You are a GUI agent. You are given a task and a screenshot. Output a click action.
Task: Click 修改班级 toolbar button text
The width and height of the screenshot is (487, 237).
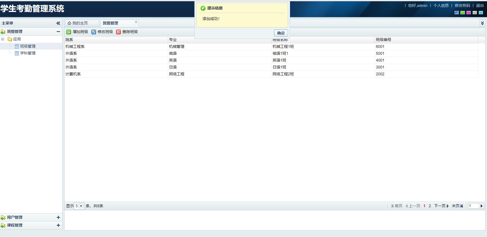pyautogui.click(x=105, y=32)
